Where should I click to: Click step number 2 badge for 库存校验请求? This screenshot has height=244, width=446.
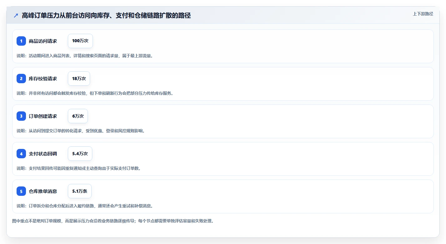[x=21, y=79]
